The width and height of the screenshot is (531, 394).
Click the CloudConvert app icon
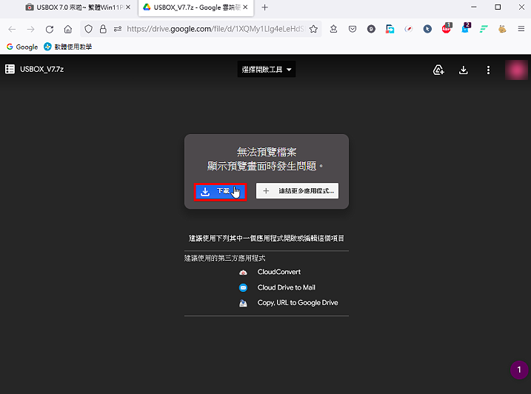point(243,273)
